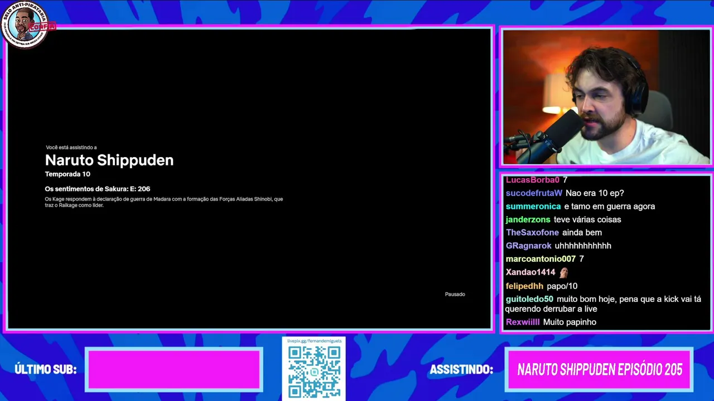The height and width of the screenshot is (401, 714).
Task: Select chat username felipedhh
Action: 524,286
